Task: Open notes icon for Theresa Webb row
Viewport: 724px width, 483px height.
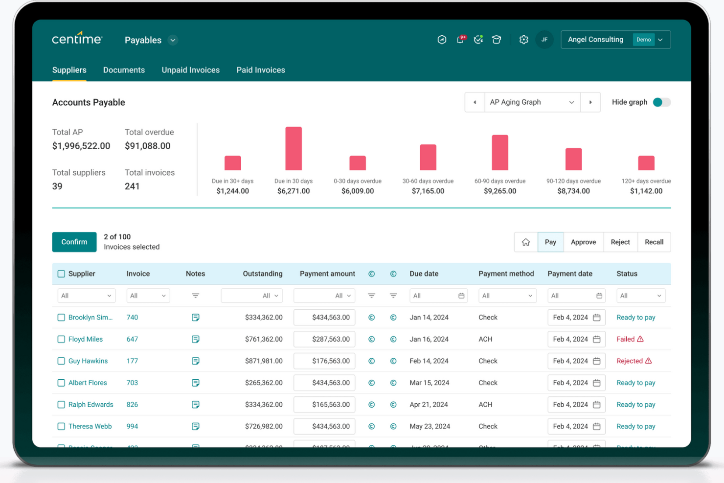Action: 196,426
